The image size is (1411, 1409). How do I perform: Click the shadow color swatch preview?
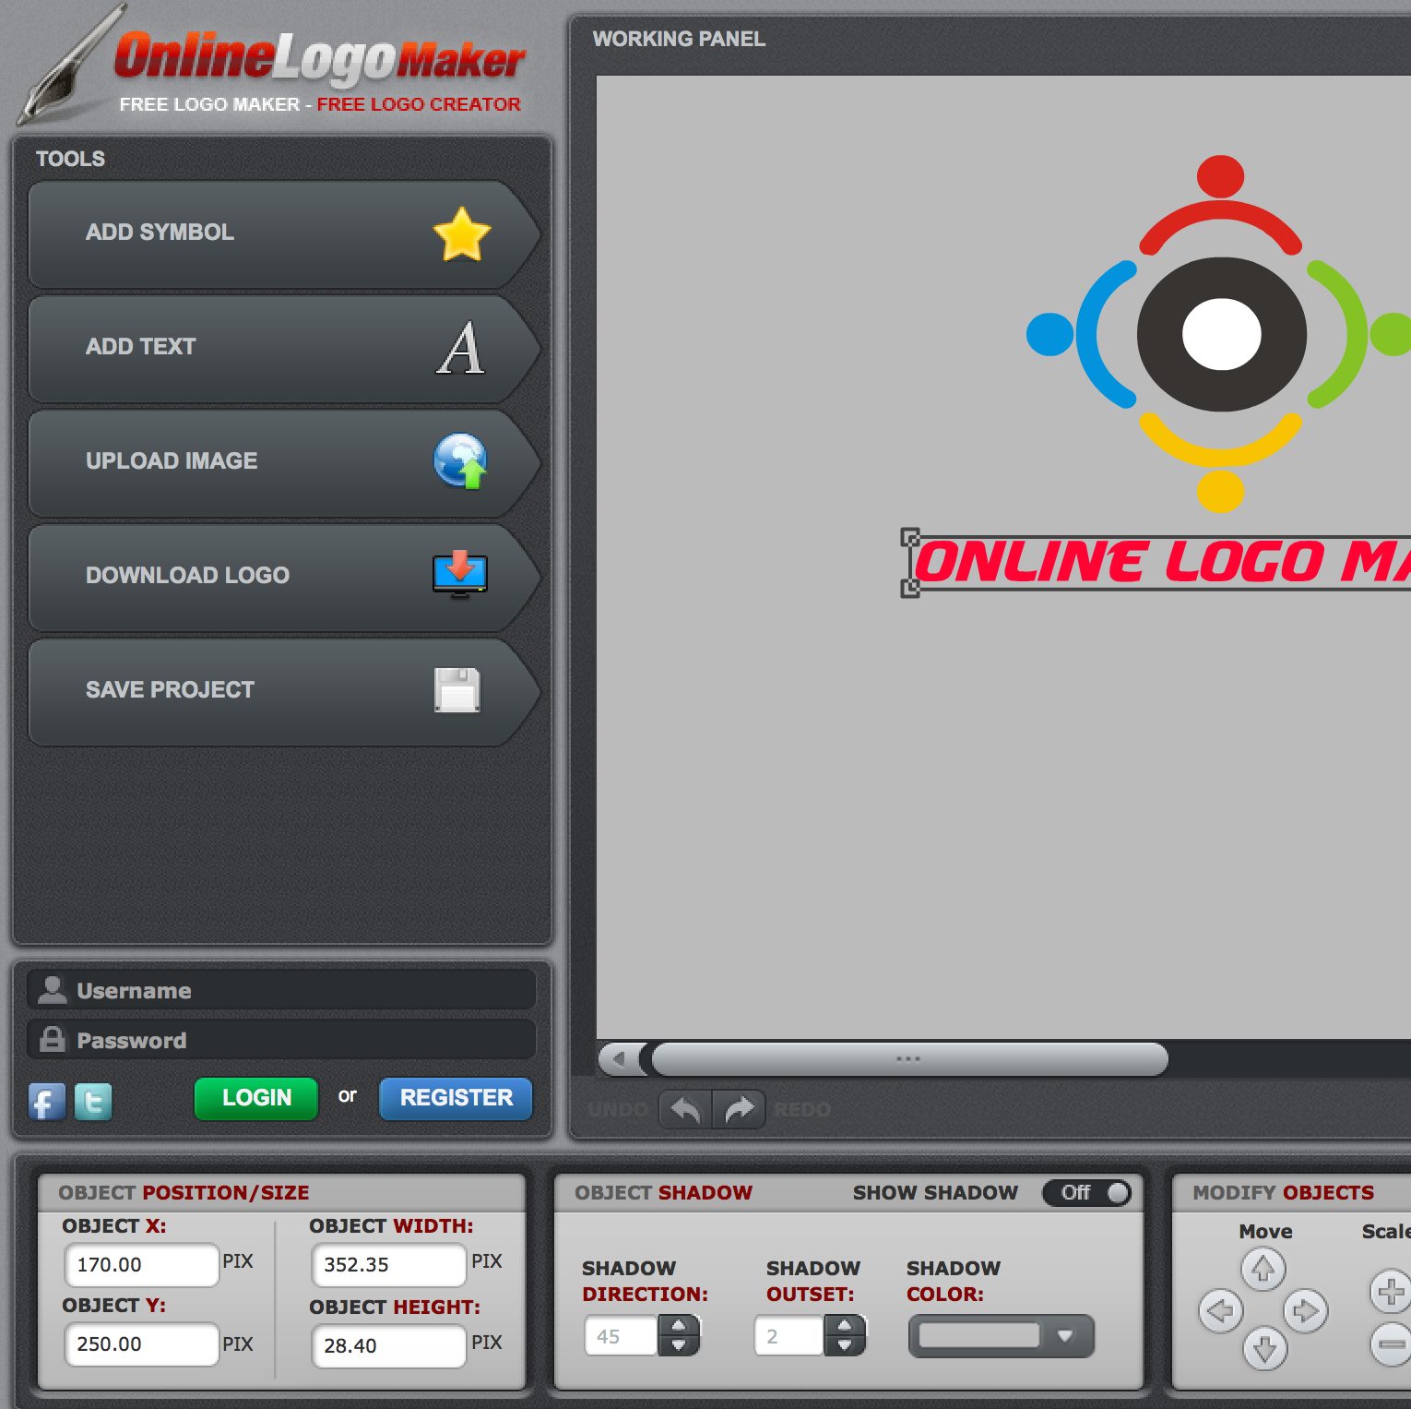point(978,1335)
